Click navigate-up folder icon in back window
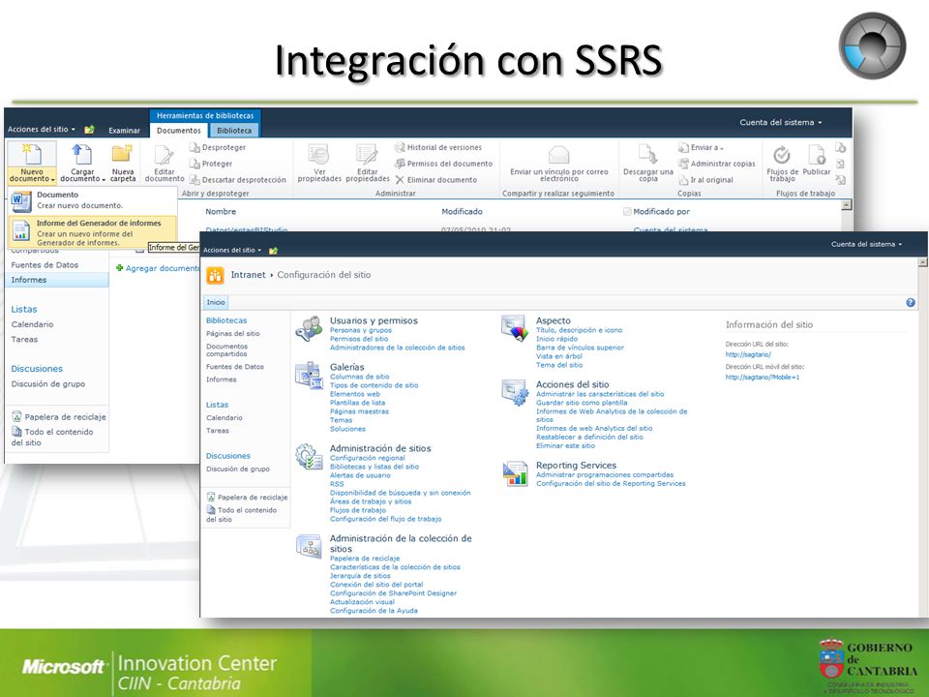The image size is (929, 697). pyautogui.click(x=89, y=129)
